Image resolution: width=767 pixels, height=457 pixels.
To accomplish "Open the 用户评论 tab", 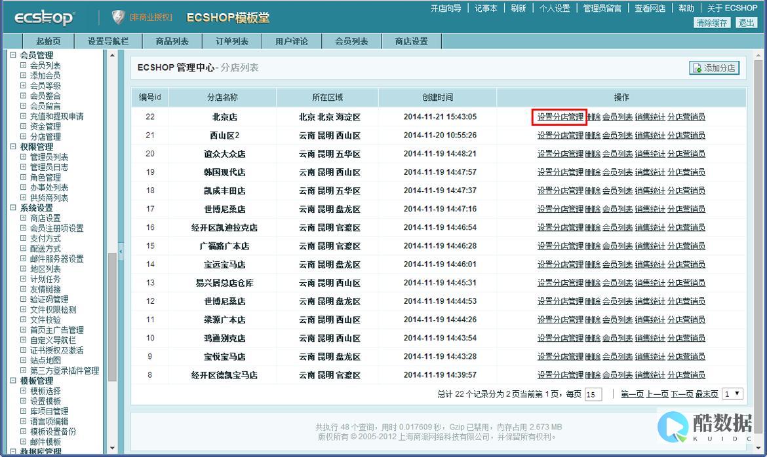I will click(292, 41).
